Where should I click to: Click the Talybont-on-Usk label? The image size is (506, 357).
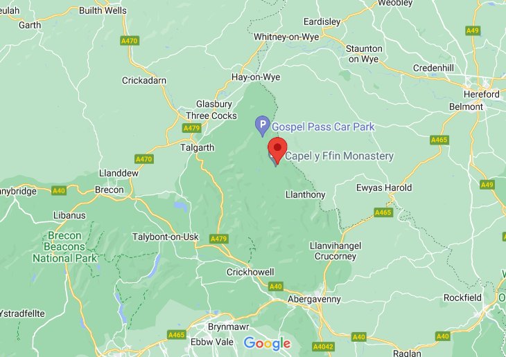(166, 237)
